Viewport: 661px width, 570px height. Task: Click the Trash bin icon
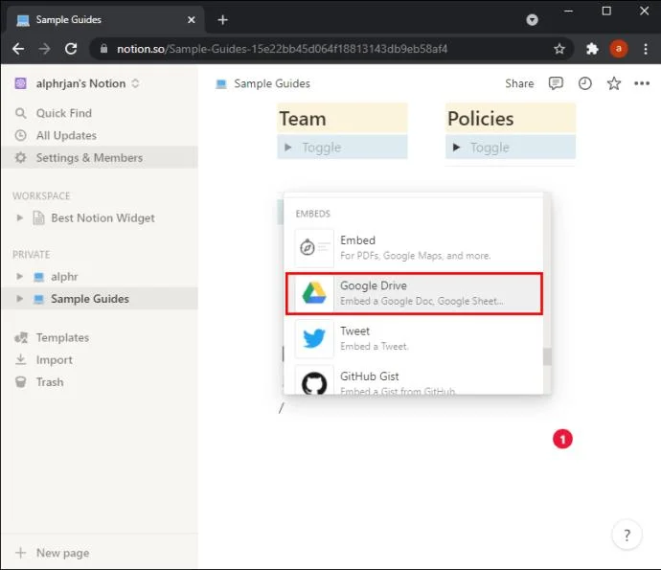(x=21, y=382)
